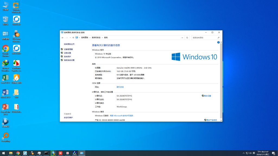Image resolution: width=278 pixels, height=156 pixels.
Task: Select 系统和安全 breadcrumb in address bar
Action: pos(96,38)
